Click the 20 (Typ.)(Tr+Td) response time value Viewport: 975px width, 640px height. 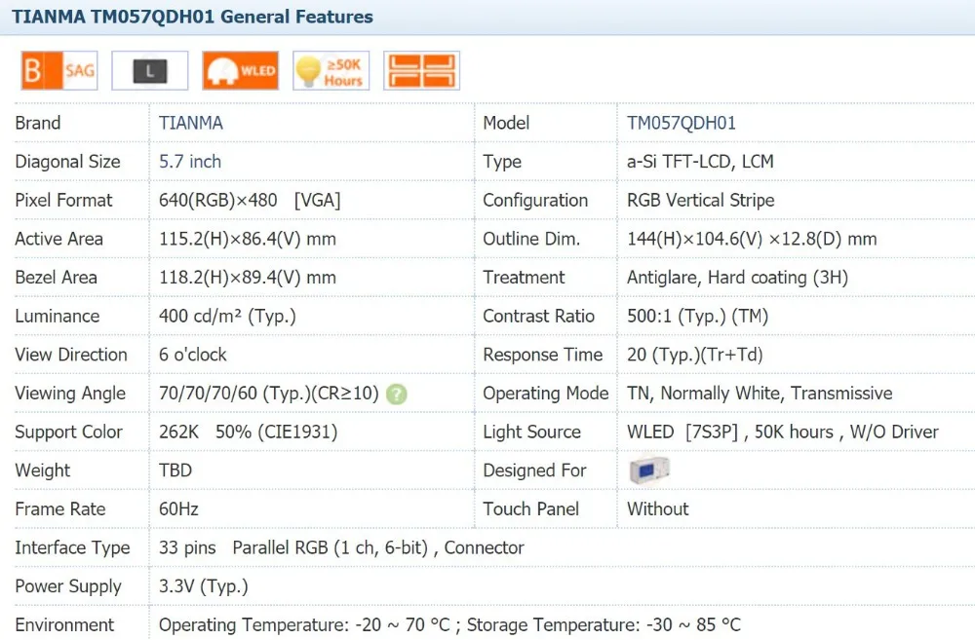[694, 355]
